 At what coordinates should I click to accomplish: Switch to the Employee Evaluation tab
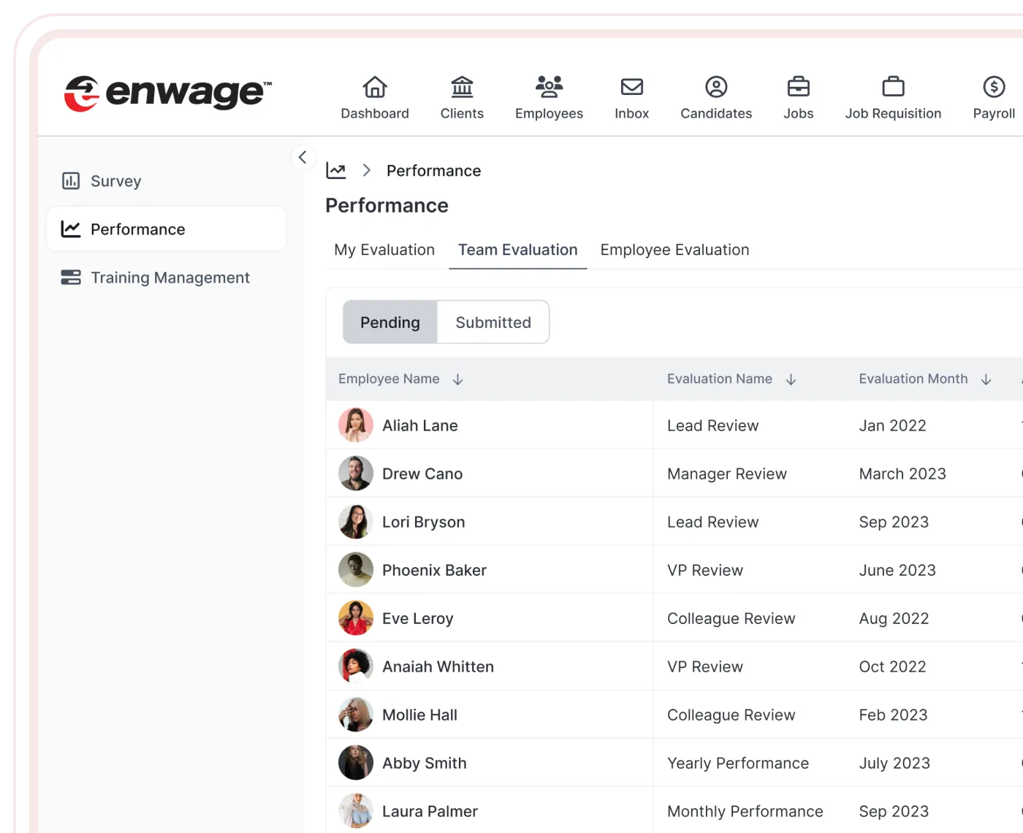(674, 250)
